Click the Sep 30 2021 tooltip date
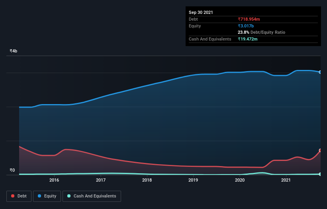This screenshot has height=209, width=327. pos(201,12)
